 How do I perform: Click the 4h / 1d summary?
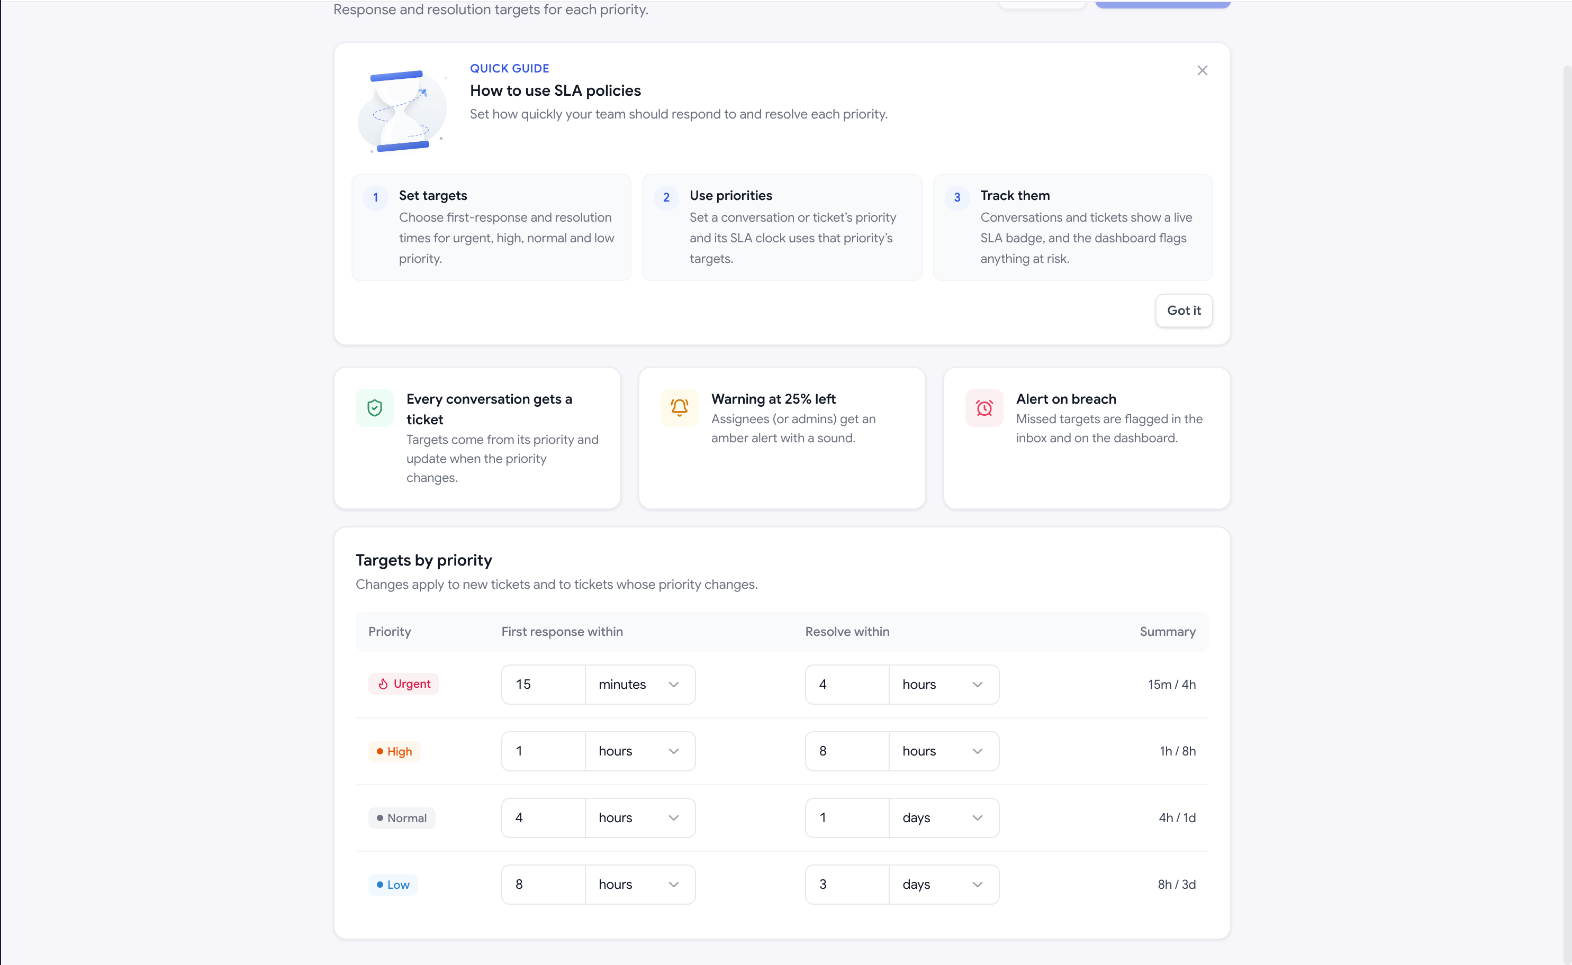point(1177,817)
